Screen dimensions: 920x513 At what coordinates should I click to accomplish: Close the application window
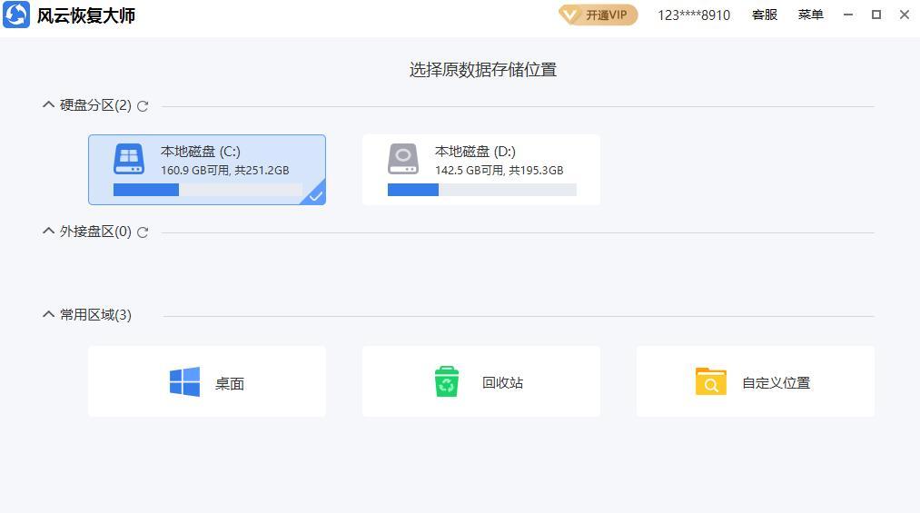click(905, 15)
